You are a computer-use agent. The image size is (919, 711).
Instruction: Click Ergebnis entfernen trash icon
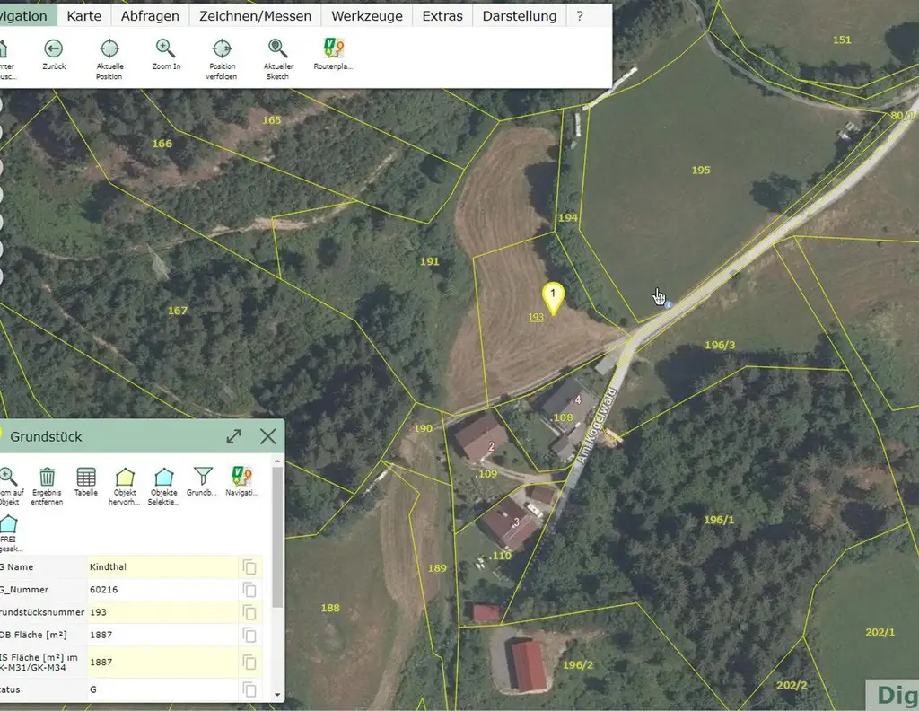[47, 477]
